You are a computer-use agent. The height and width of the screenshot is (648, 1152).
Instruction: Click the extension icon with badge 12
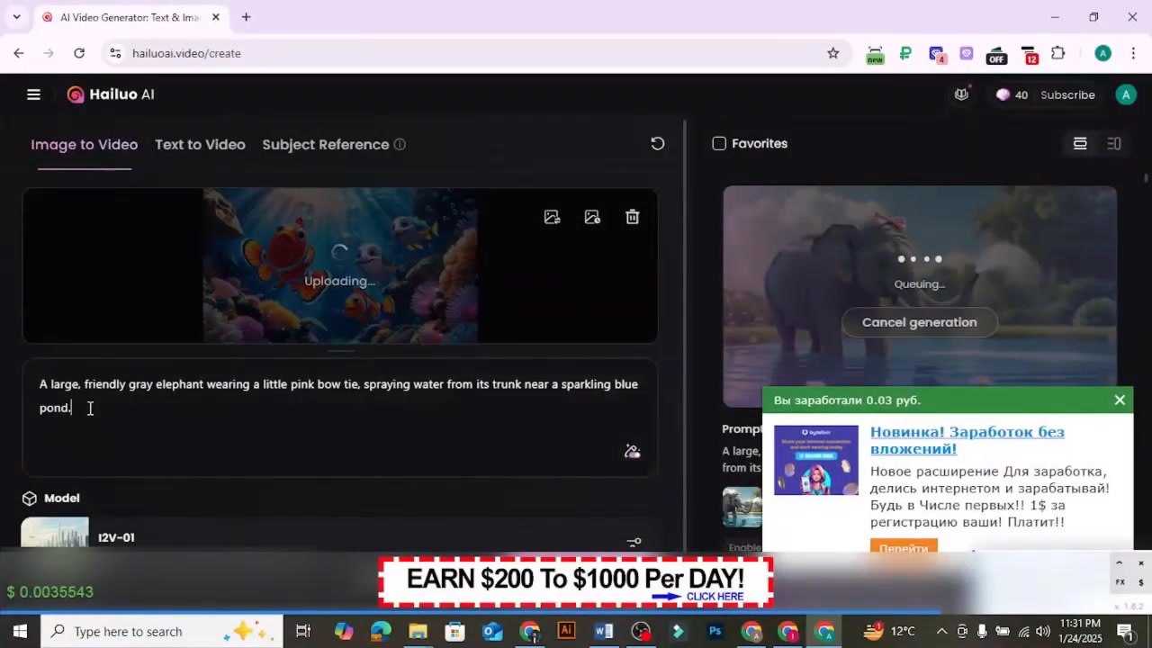[x=1030, y=55]
